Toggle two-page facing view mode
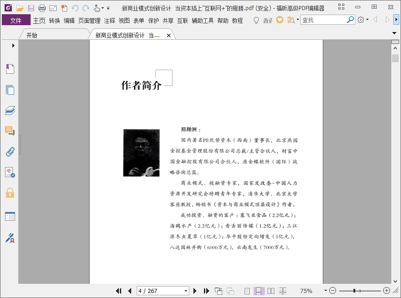The height and width of the screenshot is (298, 401). [x=271, y=291]
